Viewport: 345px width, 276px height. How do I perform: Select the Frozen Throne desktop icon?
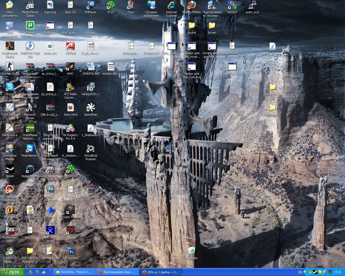(70, 212)
